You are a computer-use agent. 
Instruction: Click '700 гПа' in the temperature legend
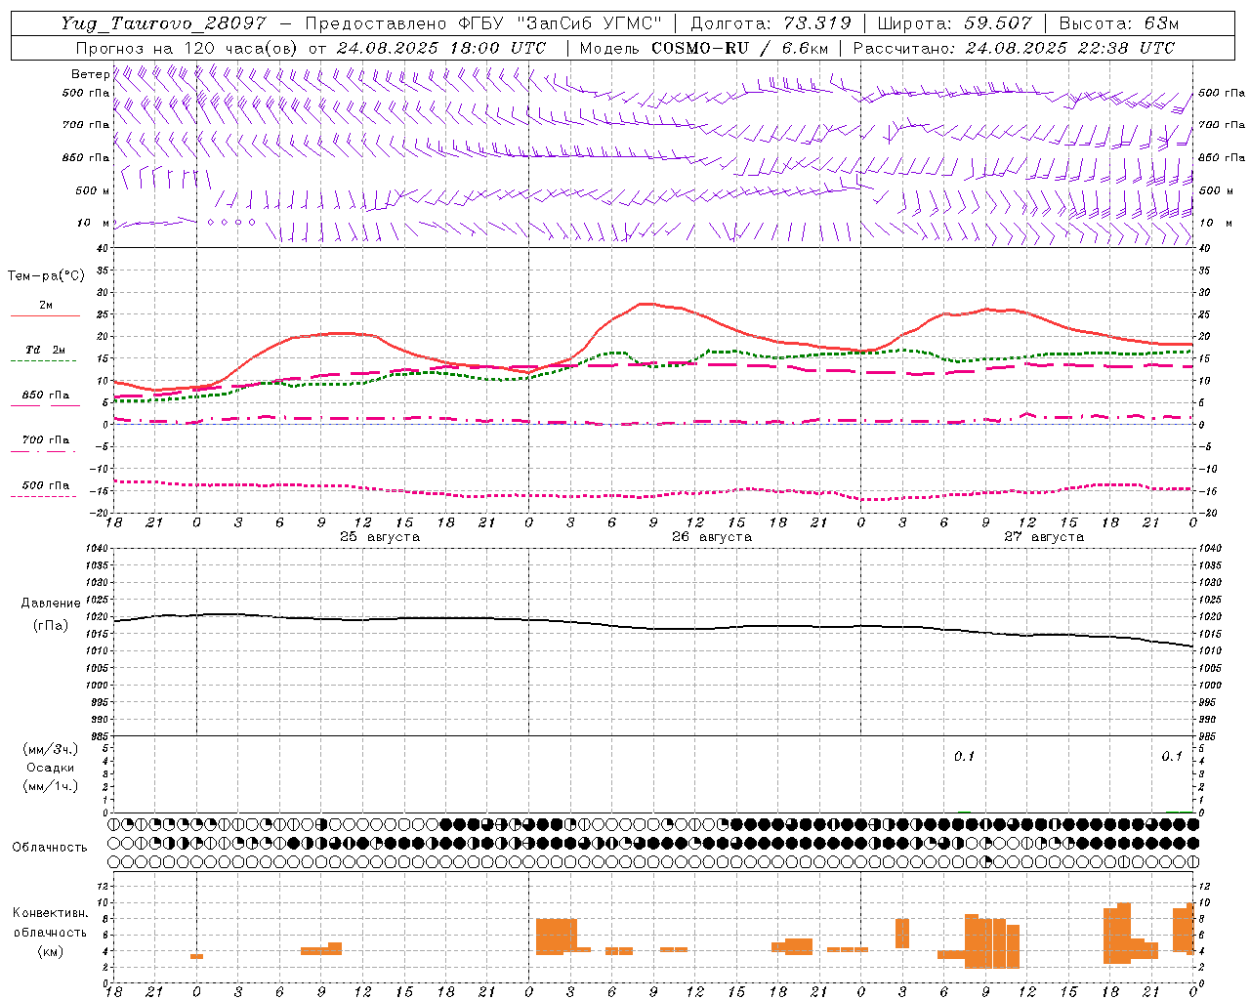click(46, 440)
